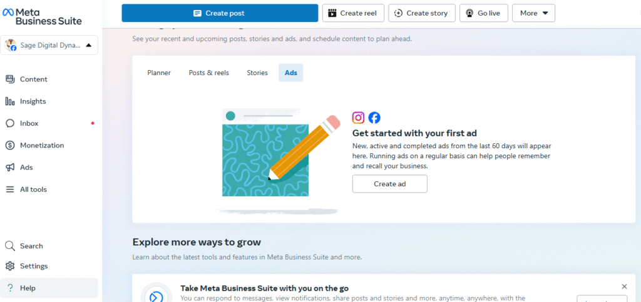
Task: Open Settings gear icon
Action: click(10, 266)
